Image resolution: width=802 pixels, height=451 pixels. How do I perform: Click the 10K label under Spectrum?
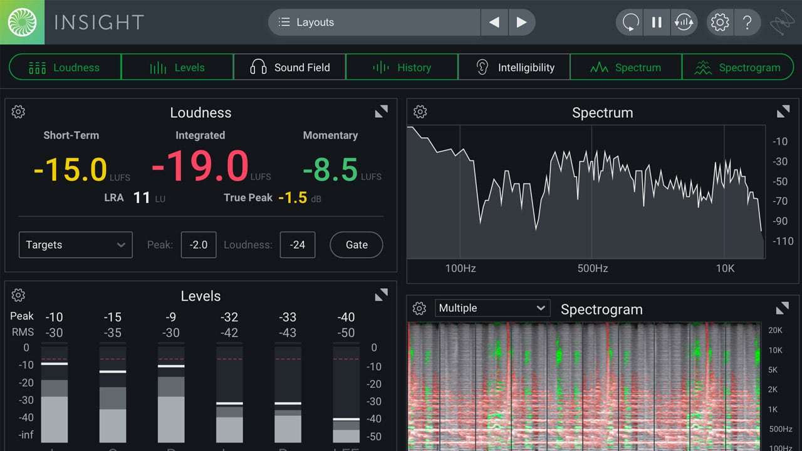(725, 268)
